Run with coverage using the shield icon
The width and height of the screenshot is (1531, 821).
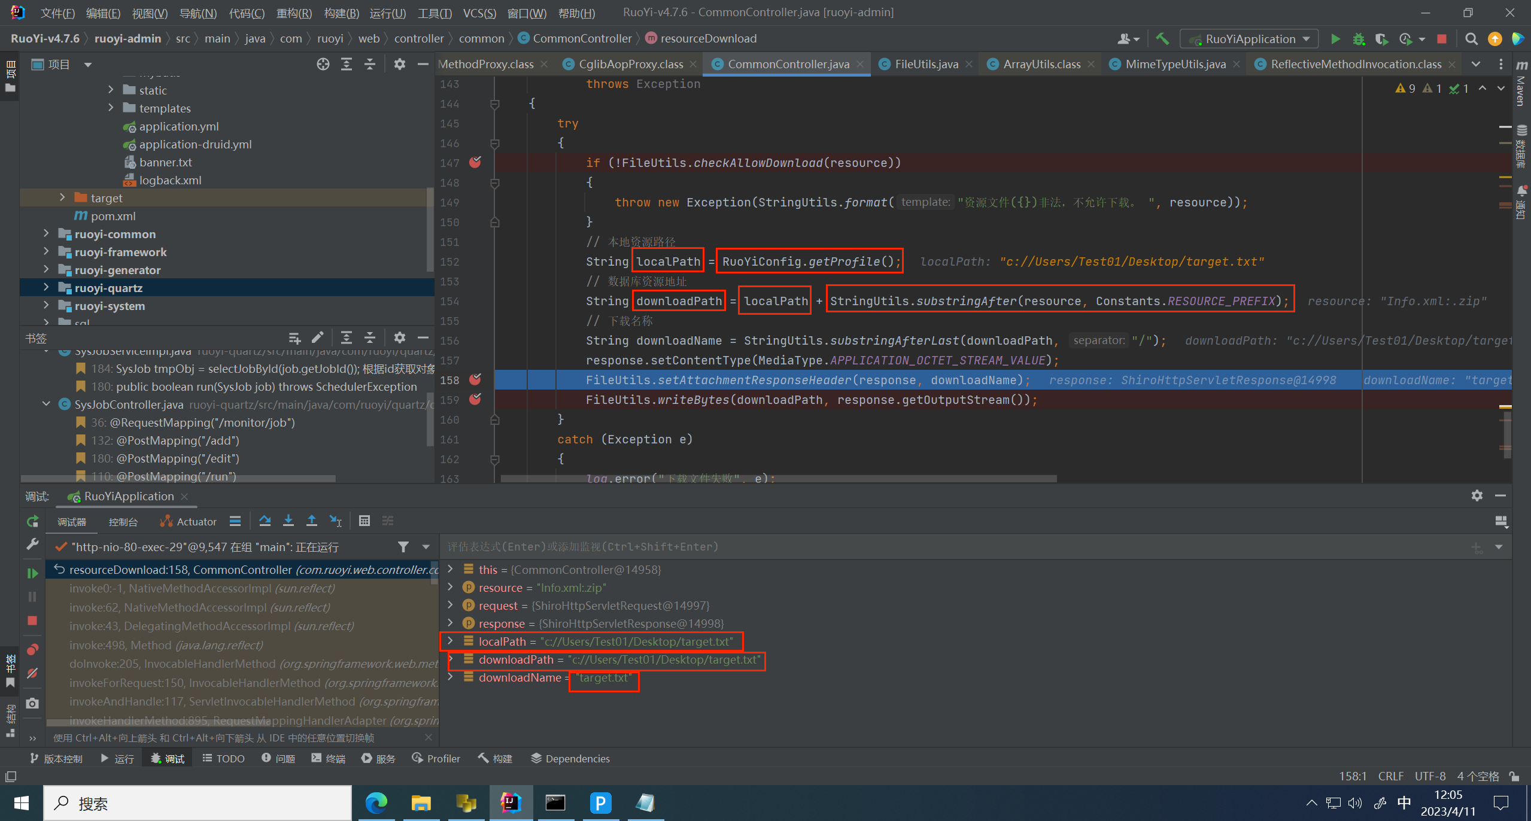(1381, 39)
